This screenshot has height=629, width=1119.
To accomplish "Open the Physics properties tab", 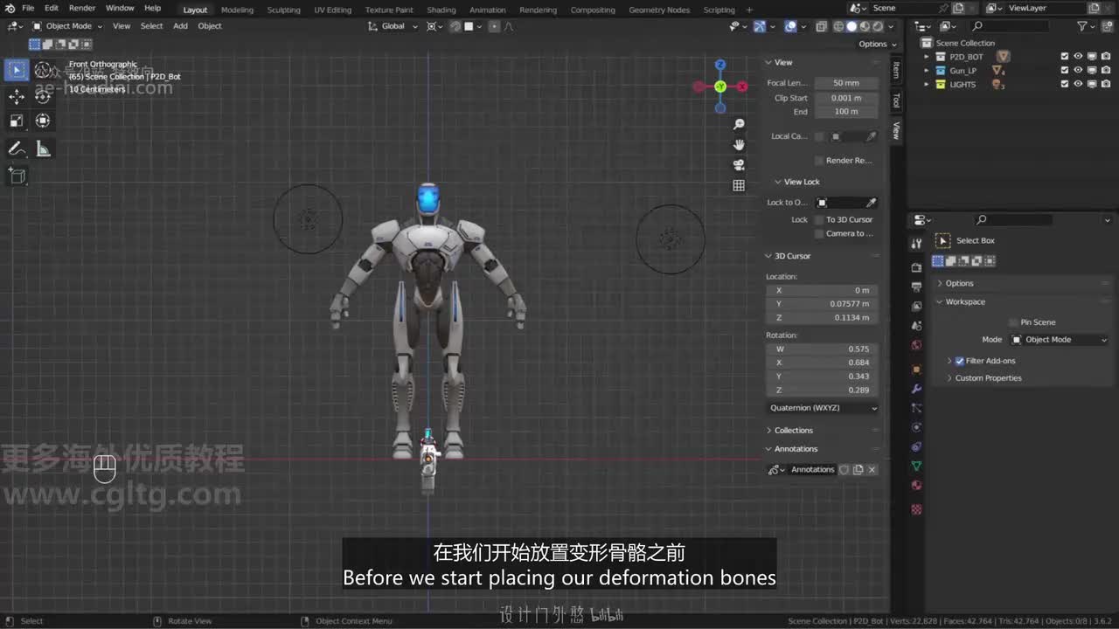I will [x=916, y=427].
